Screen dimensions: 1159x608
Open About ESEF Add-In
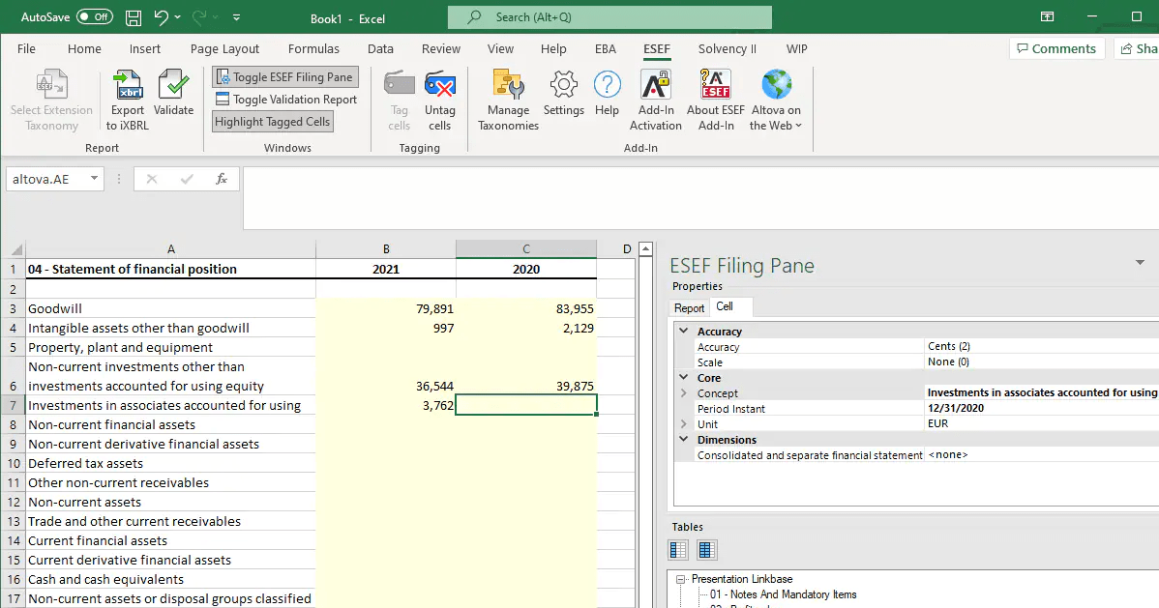(x=714, y=94)
